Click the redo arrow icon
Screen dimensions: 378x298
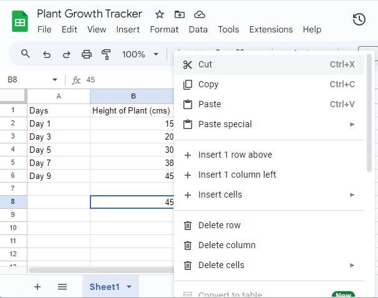click(66, 54)
